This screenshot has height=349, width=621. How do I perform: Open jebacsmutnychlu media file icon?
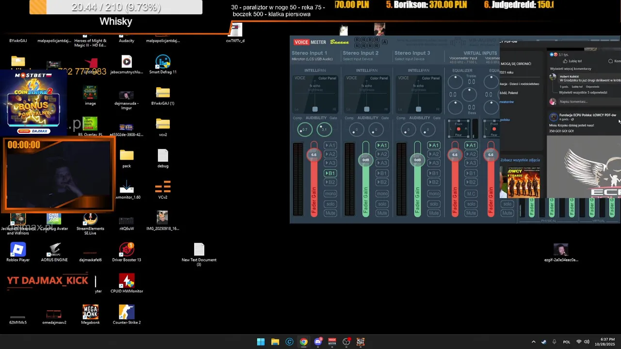(x=127, y=64)
